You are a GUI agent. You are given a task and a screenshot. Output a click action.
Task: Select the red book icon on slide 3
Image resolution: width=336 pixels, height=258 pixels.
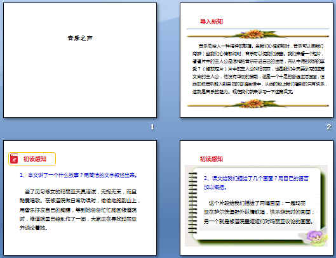pos(14,158)
